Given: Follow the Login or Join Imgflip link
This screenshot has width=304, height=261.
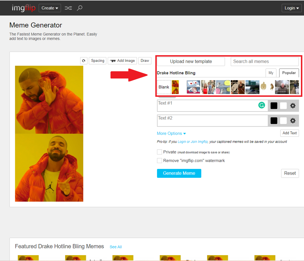Looking at the screenshot, I should [x=193, y=142].
